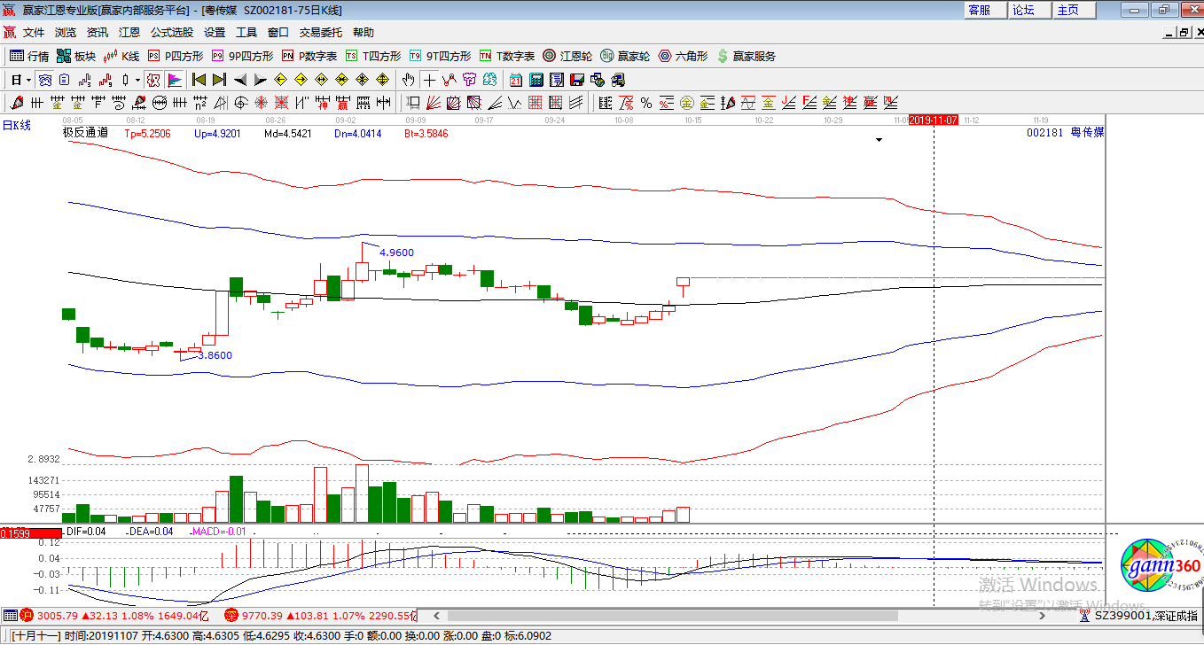Click the Bt=3.5846 indicator value

point(426,134)
